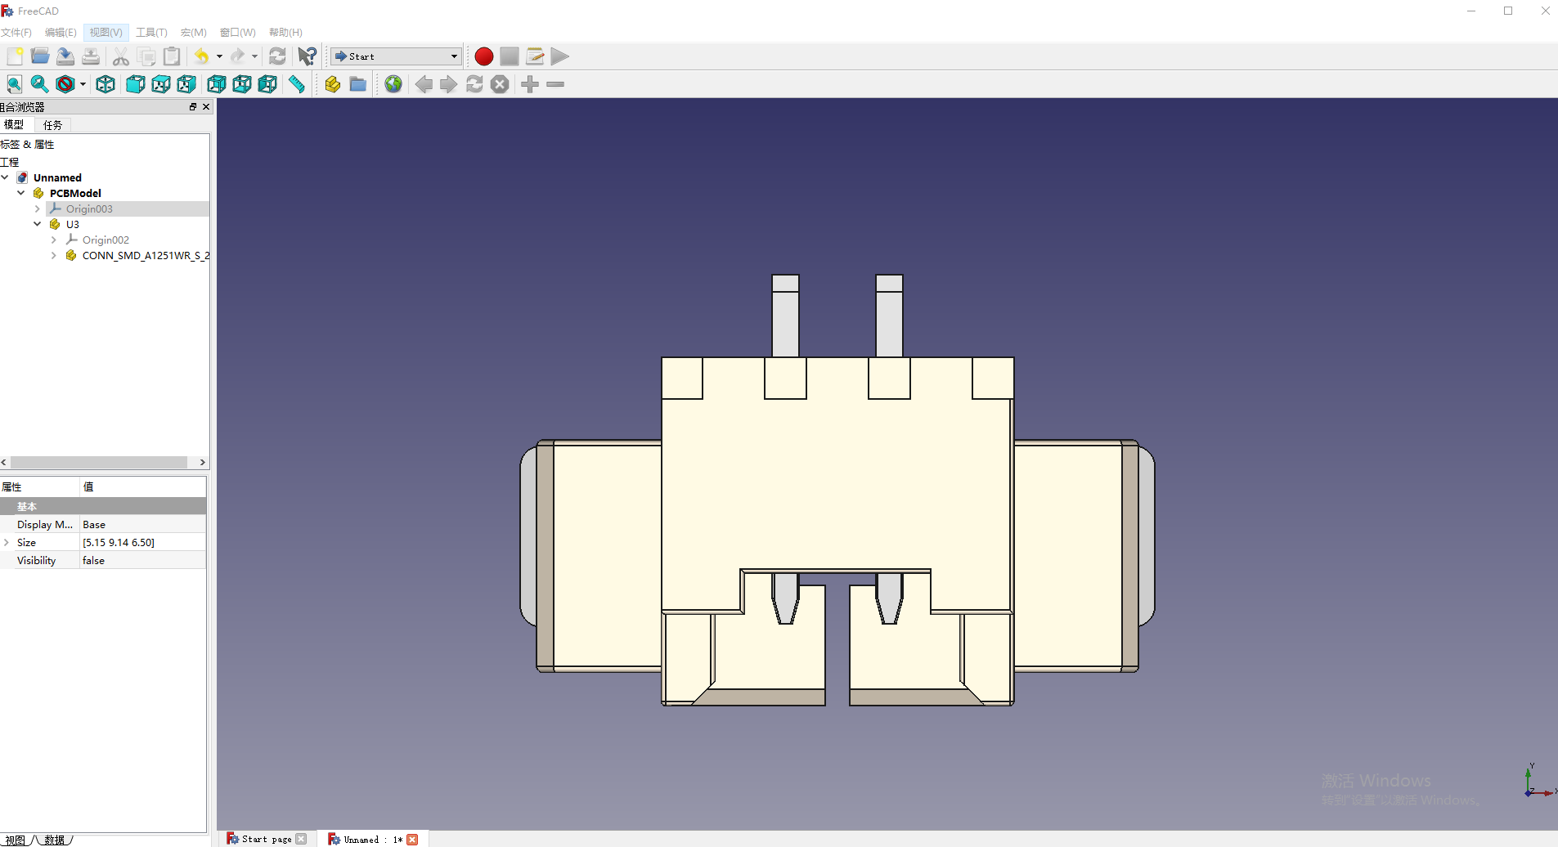The image size is (1558, 847).
Task: Click the draw style icon
Action: click(x=65, y=84)
